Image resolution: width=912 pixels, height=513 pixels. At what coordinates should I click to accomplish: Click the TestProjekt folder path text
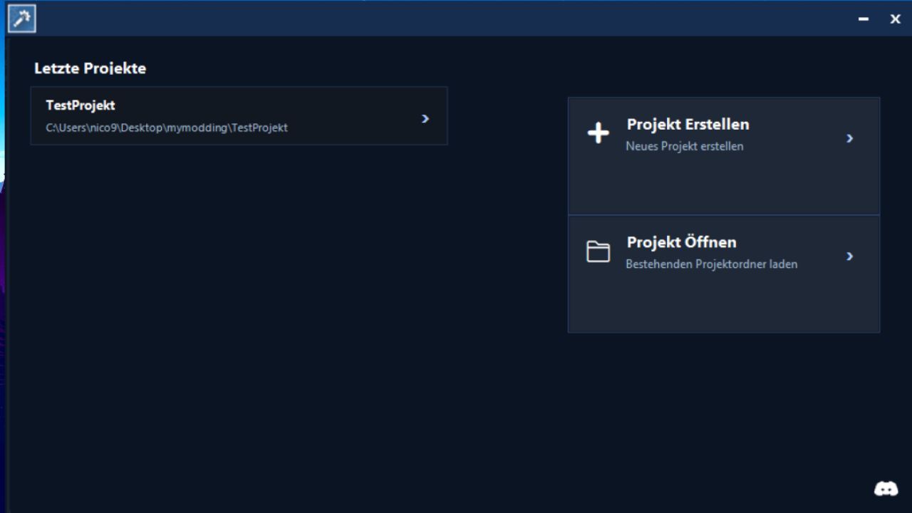pyautogui.click(x=167, y=128)
